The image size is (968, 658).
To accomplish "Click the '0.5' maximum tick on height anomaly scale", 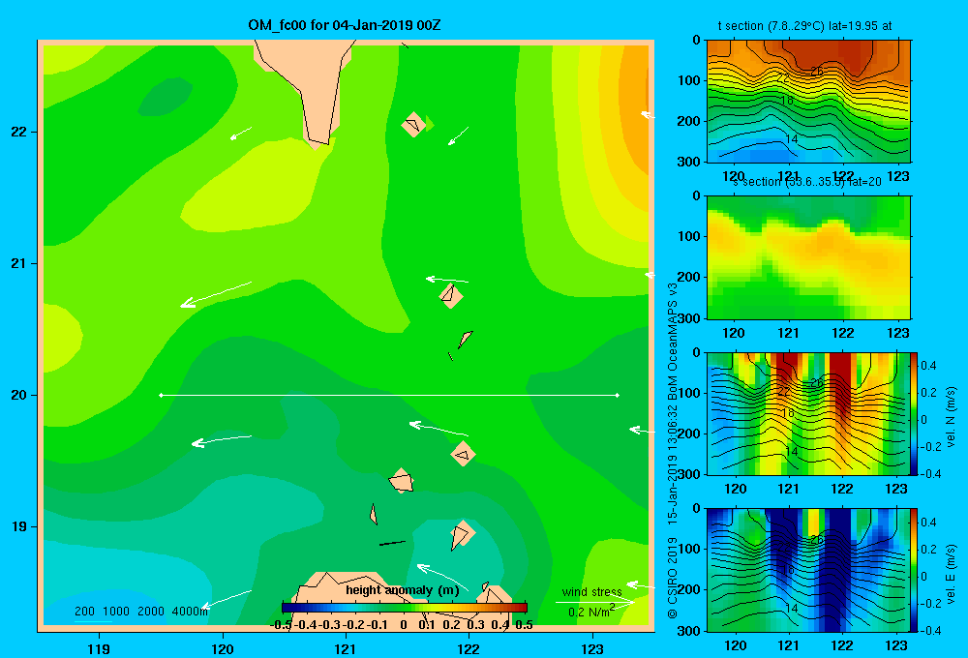I will pos(524,625).
